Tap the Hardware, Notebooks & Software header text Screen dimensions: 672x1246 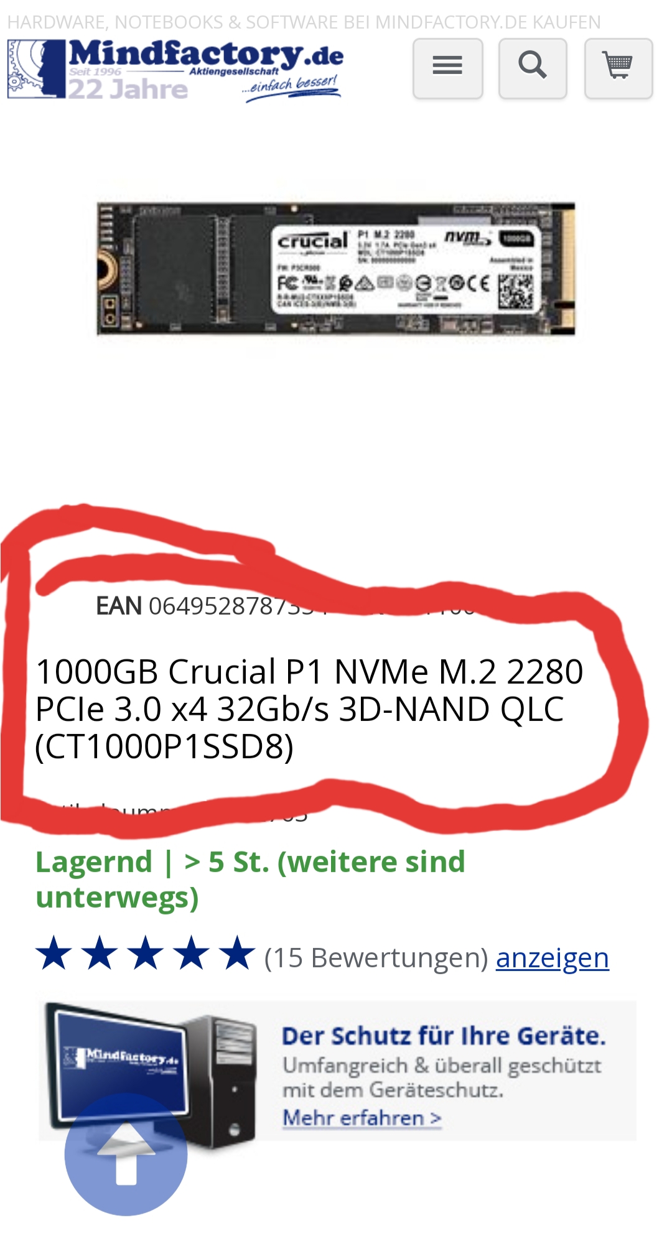click(x=304, y=22)
